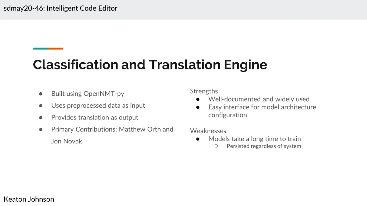Select the "Provides translation as output" line
The height and width of the screenshot is (206, 367).
95,117
